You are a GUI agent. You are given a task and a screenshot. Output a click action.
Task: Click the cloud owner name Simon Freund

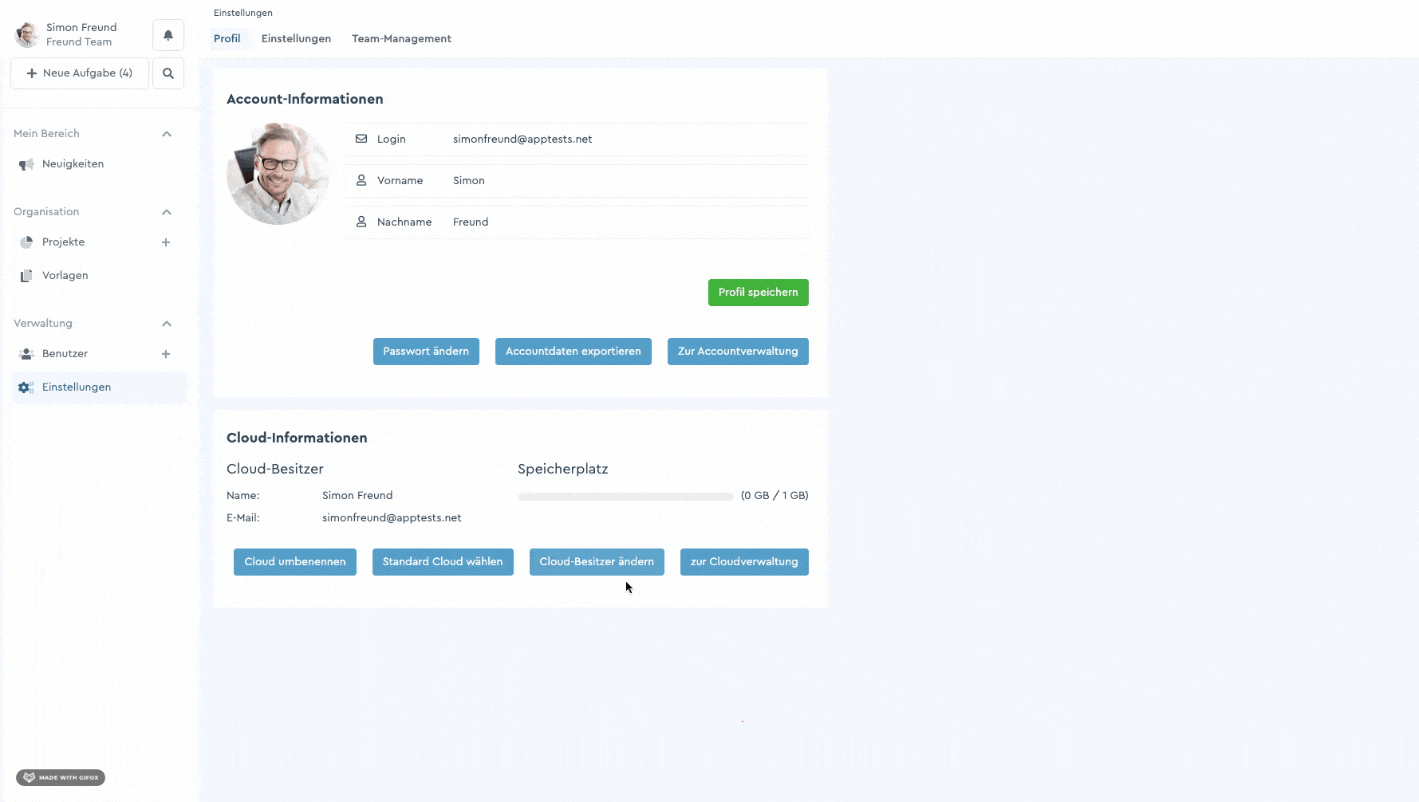point(357,496)
